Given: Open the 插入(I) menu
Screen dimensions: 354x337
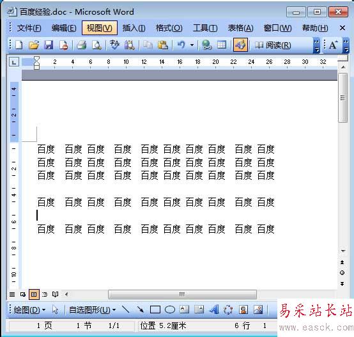Looking at the screenshot, I should 134,28.
